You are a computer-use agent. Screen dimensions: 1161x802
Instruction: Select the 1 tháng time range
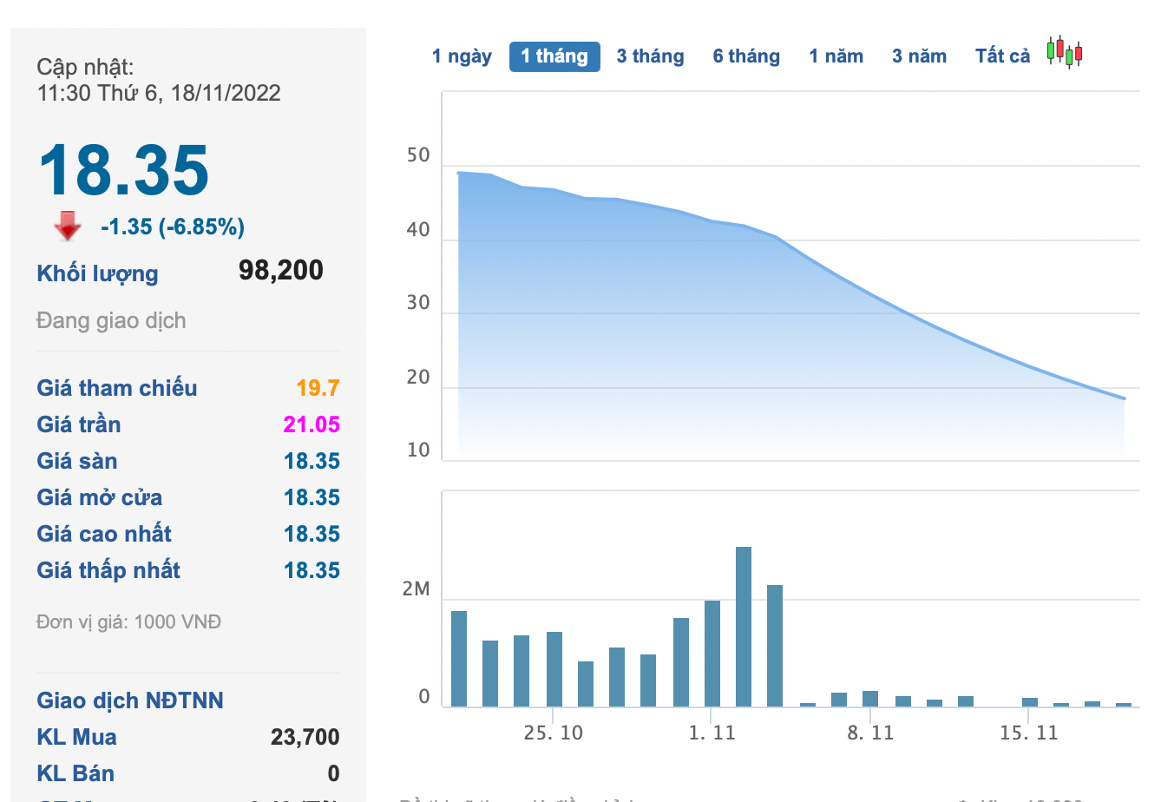(x=554, y=56)
